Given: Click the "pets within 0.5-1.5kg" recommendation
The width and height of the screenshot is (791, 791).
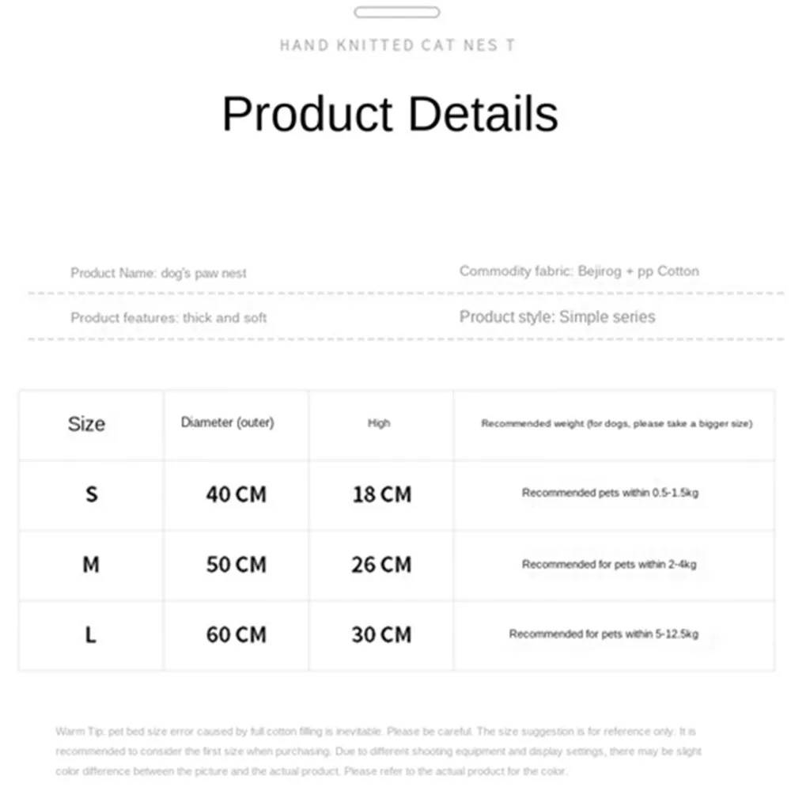Looking at the screenshot, I should click(x=610, y=494).
